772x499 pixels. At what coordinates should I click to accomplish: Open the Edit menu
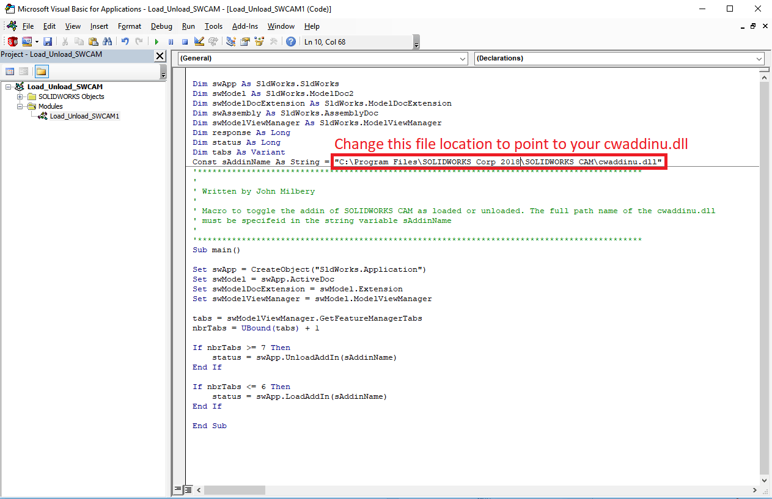point(50,26)
